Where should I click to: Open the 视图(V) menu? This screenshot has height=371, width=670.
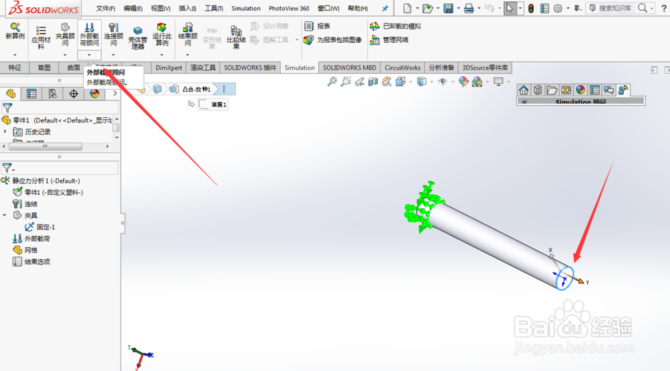(x=160, y=9)
